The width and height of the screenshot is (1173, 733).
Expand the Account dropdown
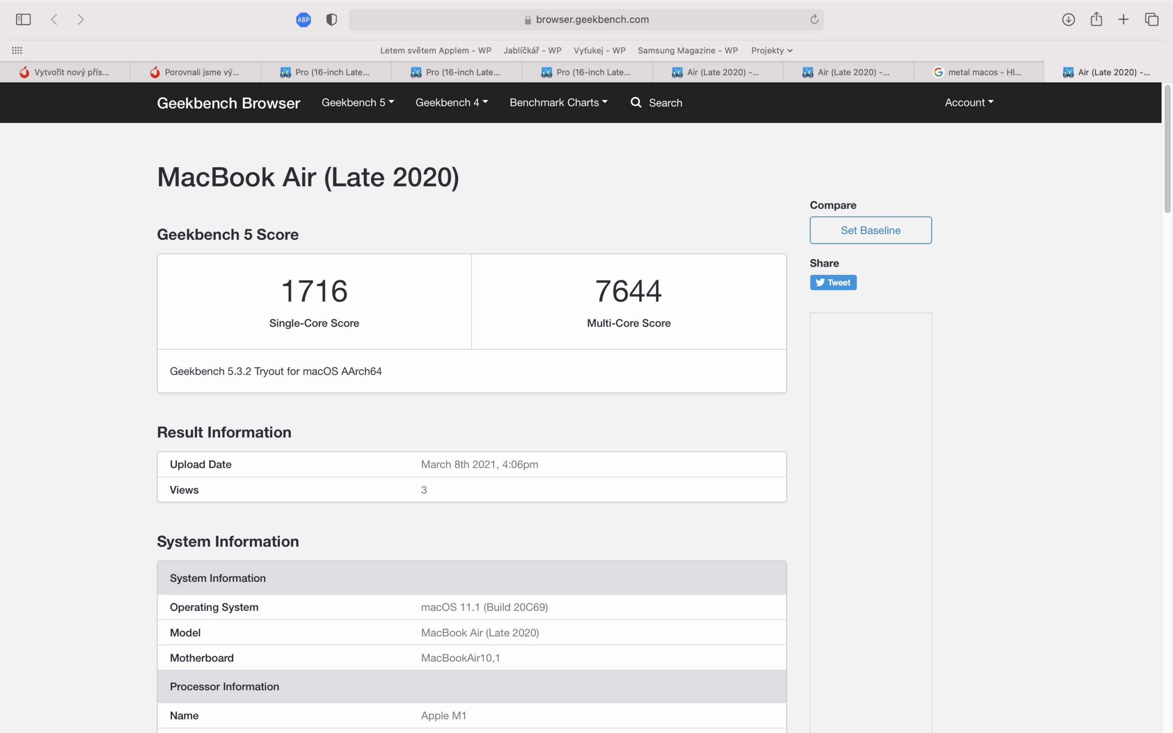[x=969, y=102]
